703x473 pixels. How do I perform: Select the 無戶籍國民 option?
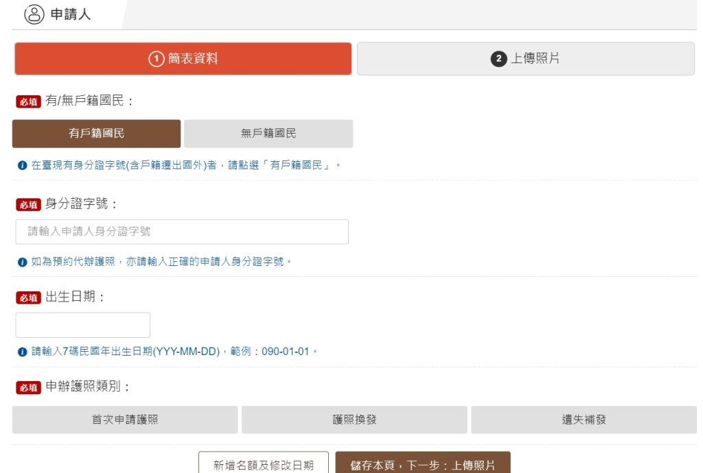tap(267, 133)
